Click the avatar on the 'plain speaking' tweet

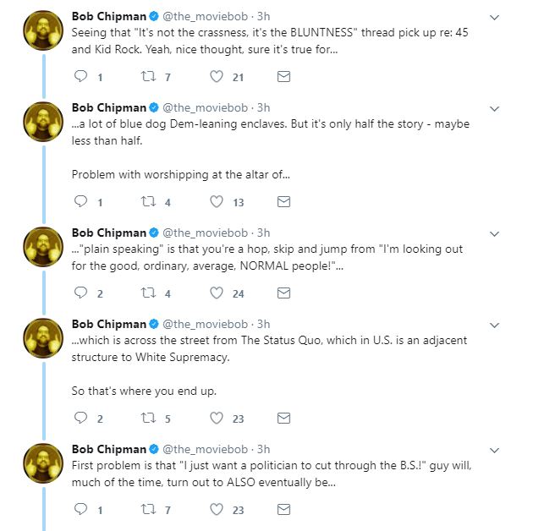(43, 247)
